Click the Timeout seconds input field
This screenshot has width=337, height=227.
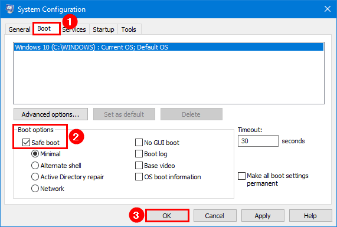tap(258, 141)
